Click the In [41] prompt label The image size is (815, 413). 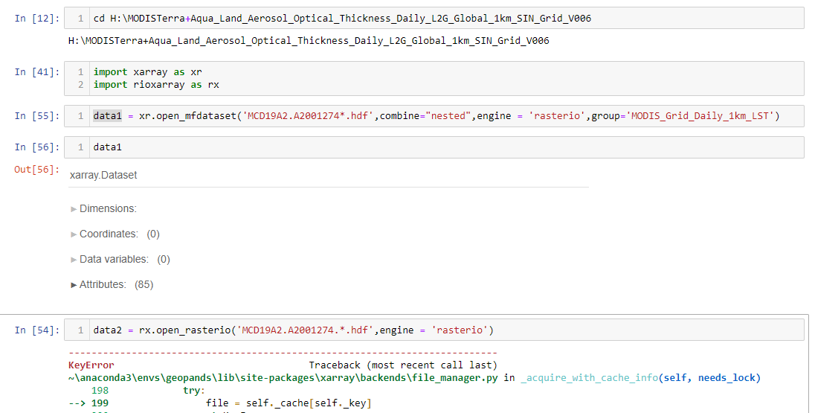37,71
